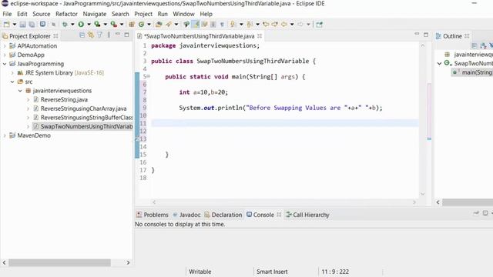The height and width of the screenshot is (277, 493).
Task: Open Run configurations dropdown arrow
Action: 89,24
